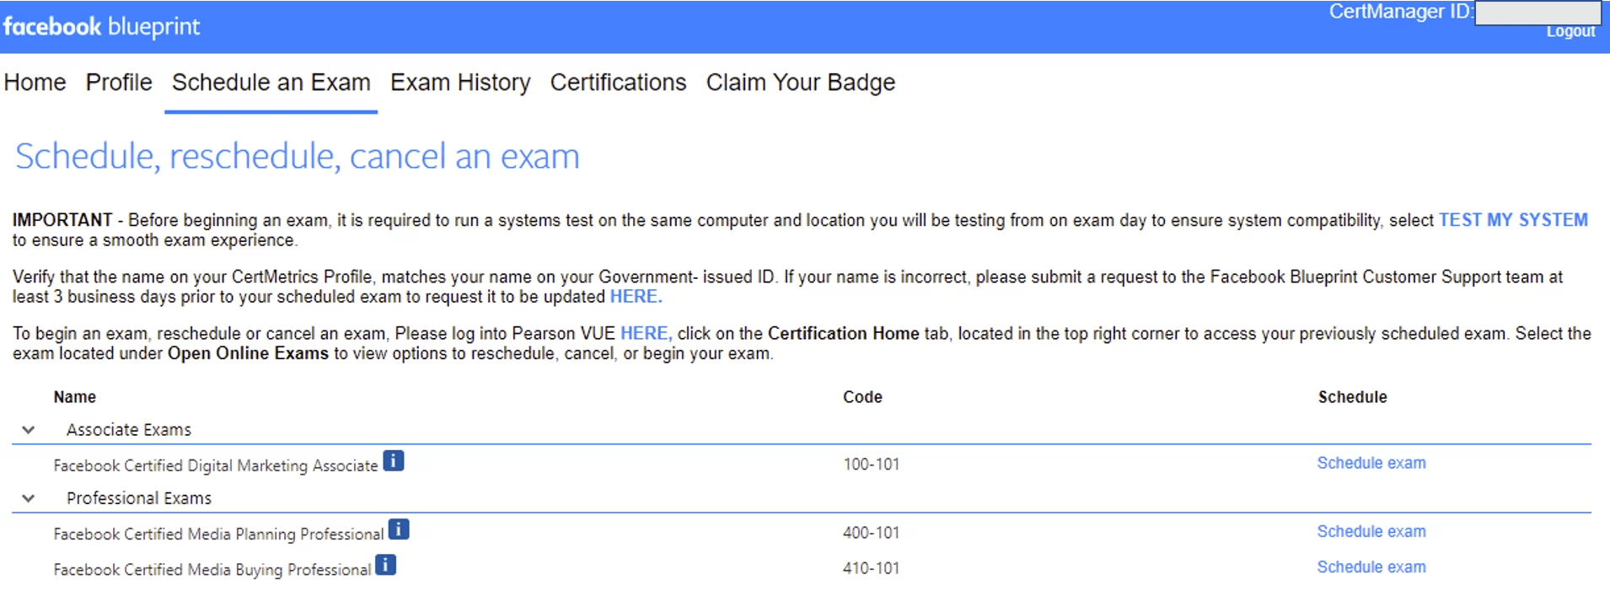Viewport: 1610px width, 591px height.
Task: Click Facebook Certified Media Buying Professional name
Action: (212, 569)
